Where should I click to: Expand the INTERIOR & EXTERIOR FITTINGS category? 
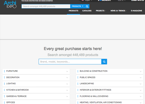[110, 90]
